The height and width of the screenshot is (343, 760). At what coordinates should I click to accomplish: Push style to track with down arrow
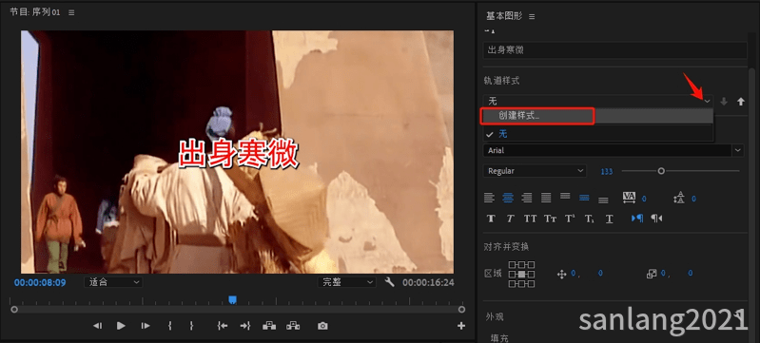pyautogui.click(x=724, y=102)
